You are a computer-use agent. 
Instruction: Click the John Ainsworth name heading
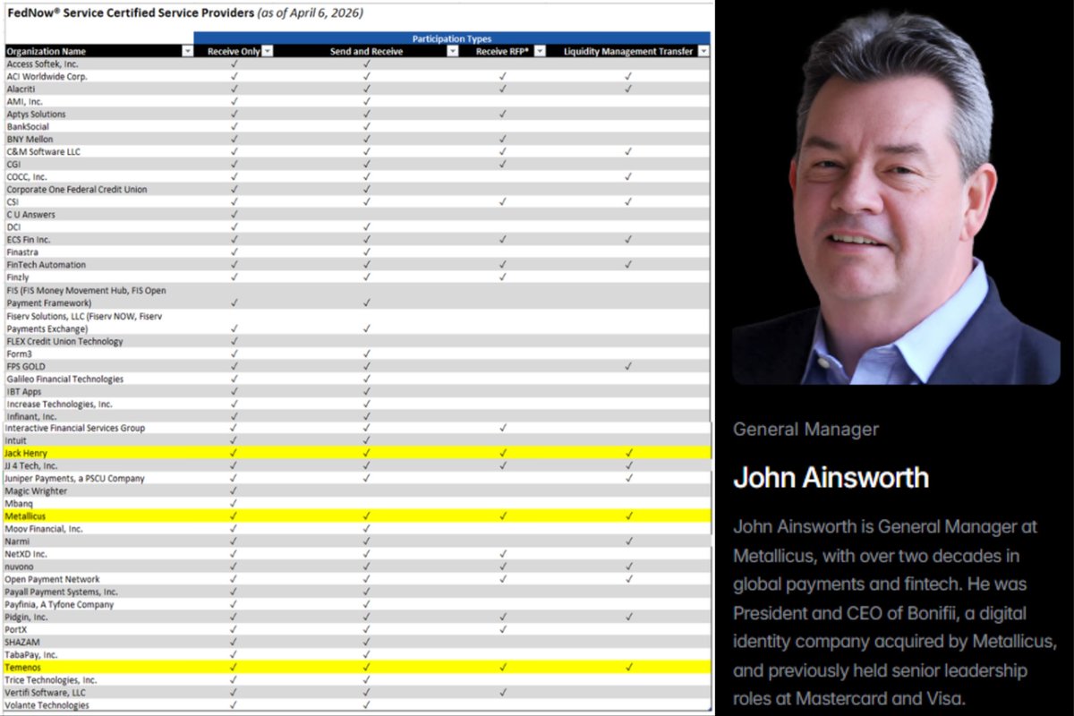click(831, 477)
